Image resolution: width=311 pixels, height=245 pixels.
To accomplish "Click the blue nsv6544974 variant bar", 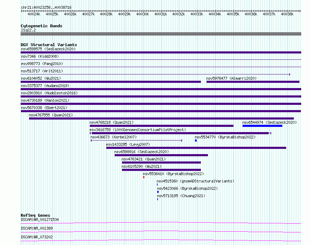I will tap(262, 126).
